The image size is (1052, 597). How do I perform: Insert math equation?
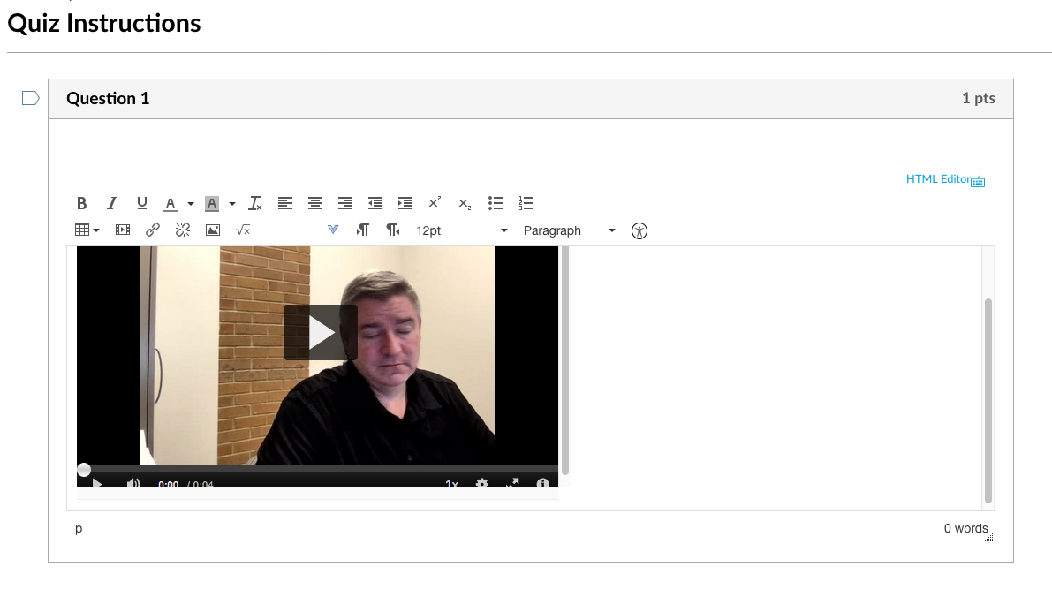pyautogui.click(x=243, y=230)
